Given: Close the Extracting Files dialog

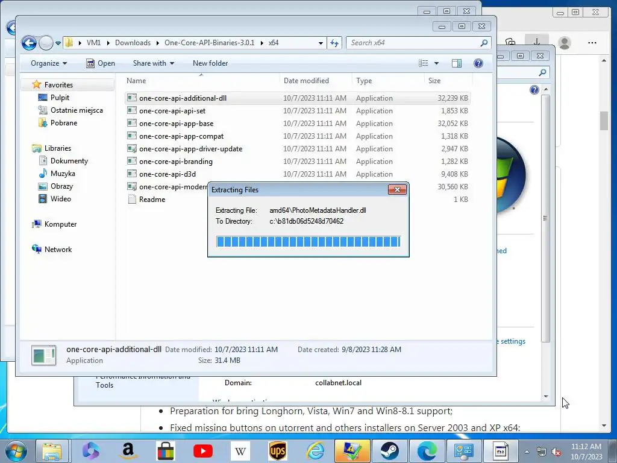Looking at the screenshot, I should pyautogui.click(x=397, y=190).
